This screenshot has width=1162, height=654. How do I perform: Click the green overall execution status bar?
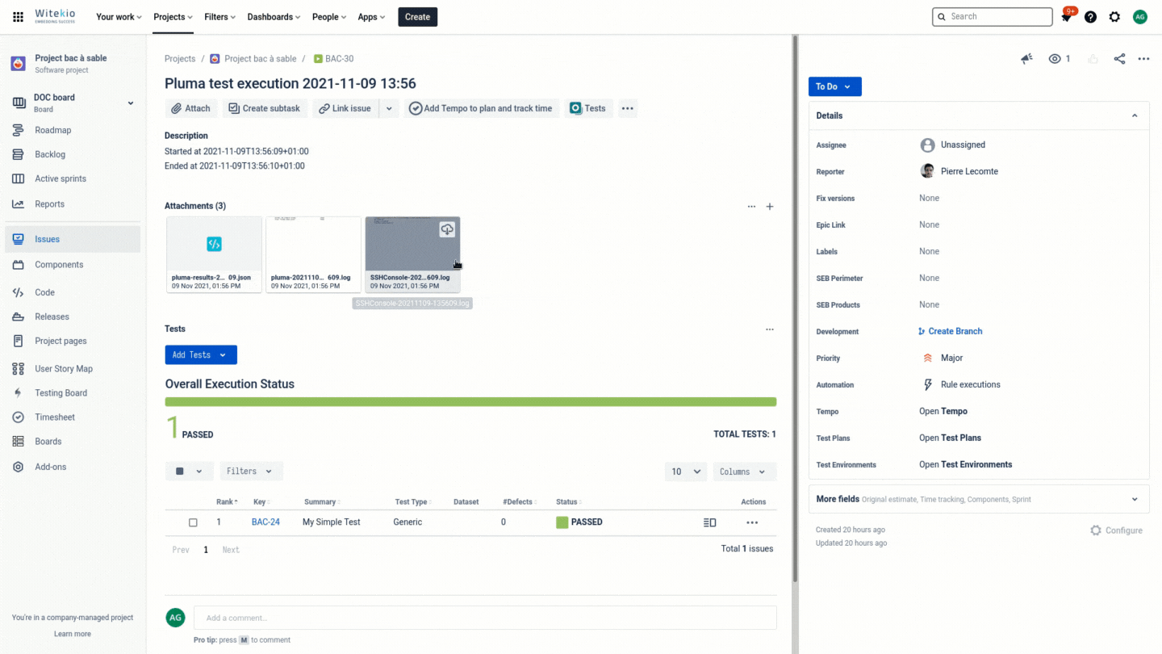click(470, 401)
